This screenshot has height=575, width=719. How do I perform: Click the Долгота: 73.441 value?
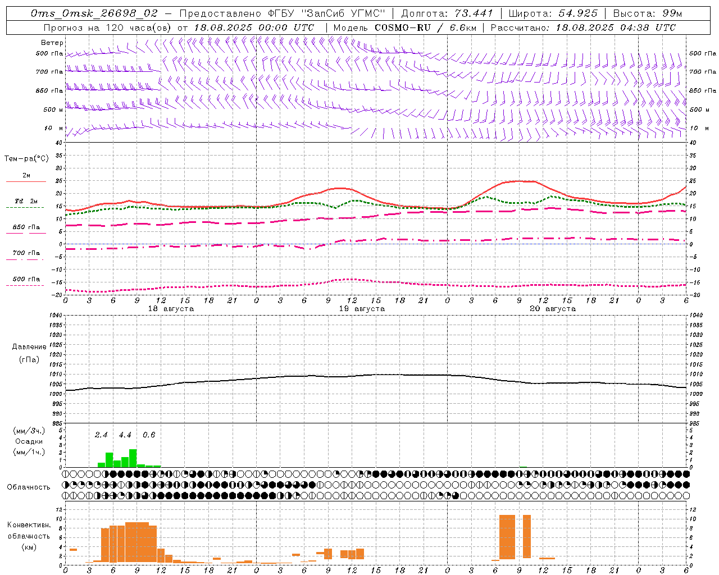[x=447, y=13]
